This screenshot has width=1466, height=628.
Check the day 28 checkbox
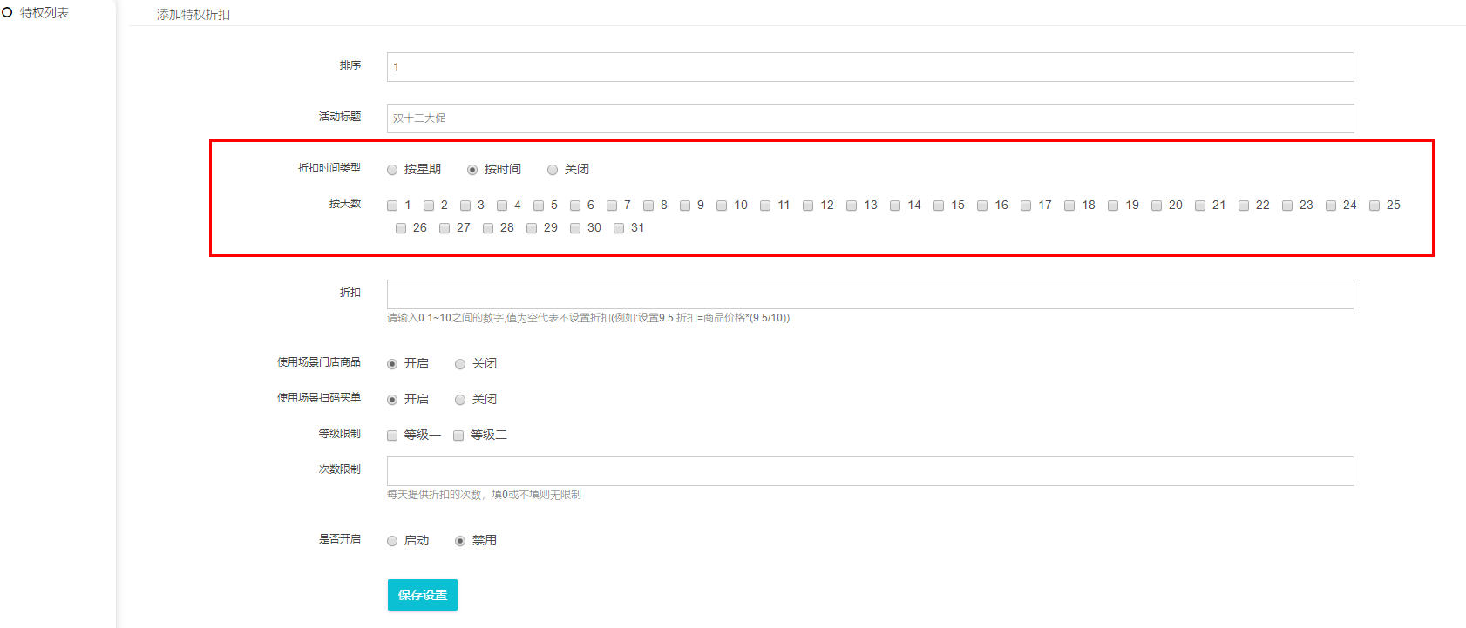coord(488,228)
